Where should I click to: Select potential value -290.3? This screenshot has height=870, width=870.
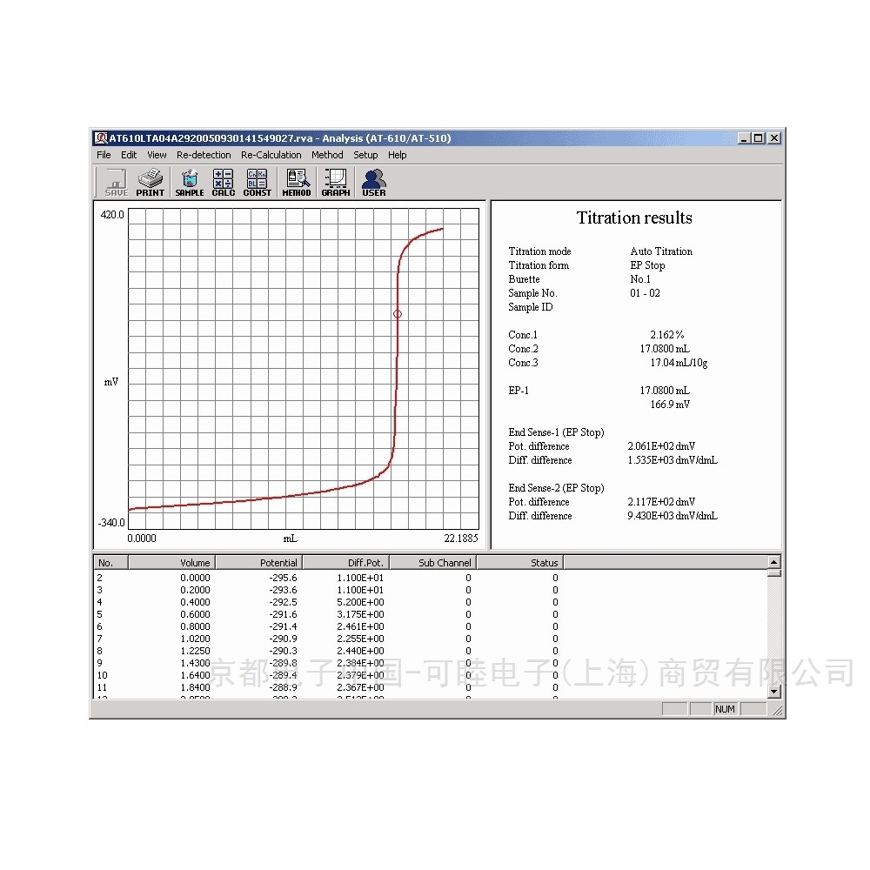click(283, 651)
